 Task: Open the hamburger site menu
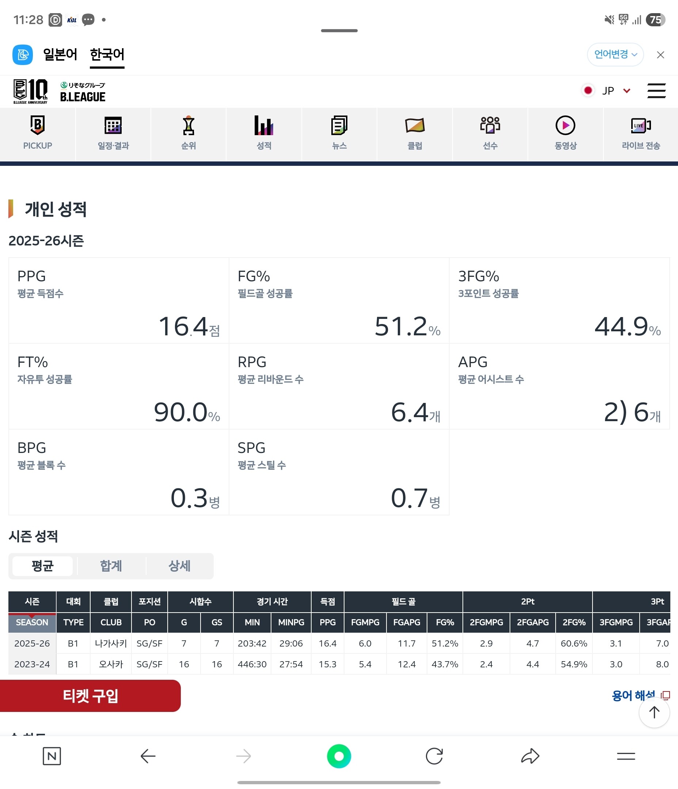656,91
